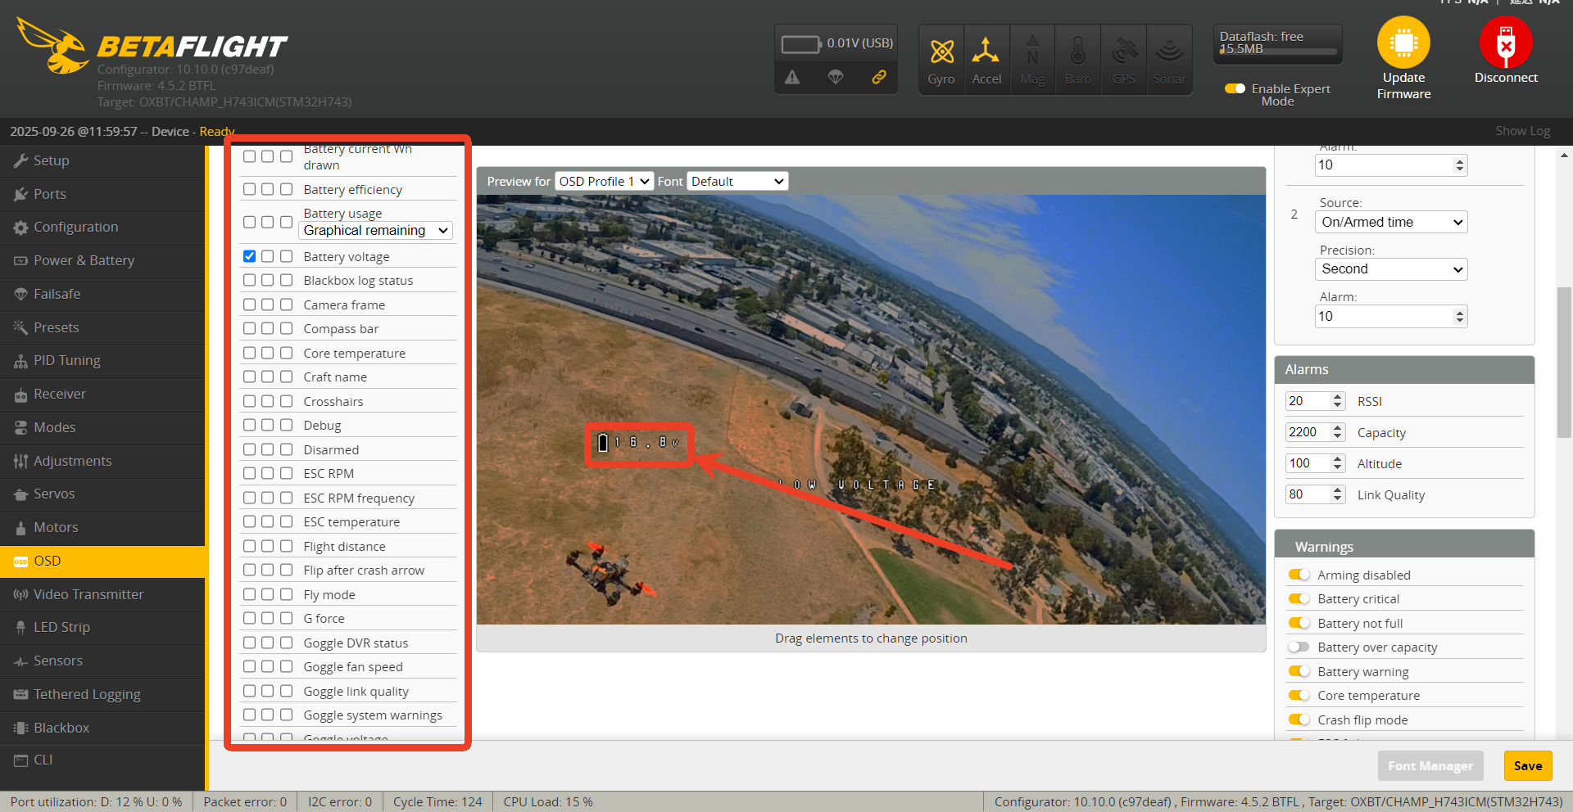Click the link icon under battery voltage
Image resolution: width=1573 pixels, height=812 pixels.
click(x=878, y=77)
